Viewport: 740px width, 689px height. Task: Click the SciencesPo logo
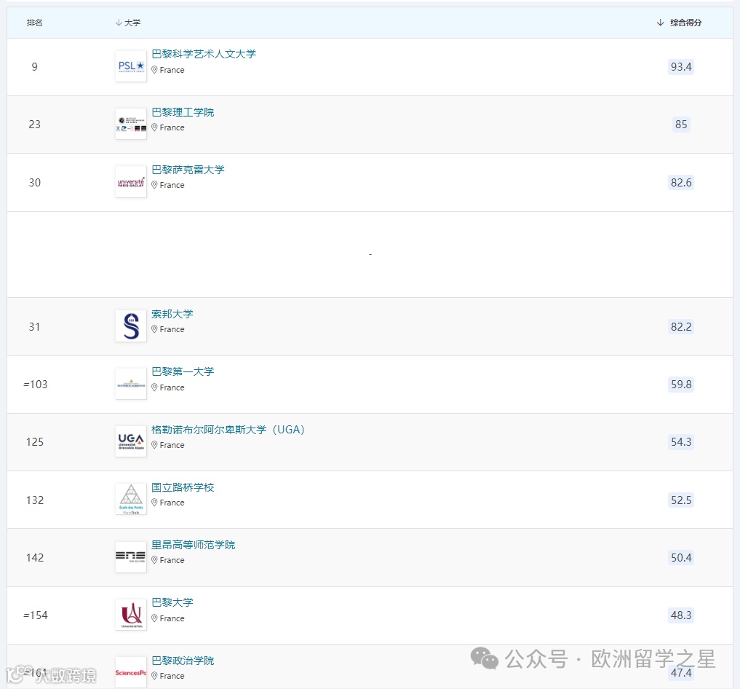131,672
